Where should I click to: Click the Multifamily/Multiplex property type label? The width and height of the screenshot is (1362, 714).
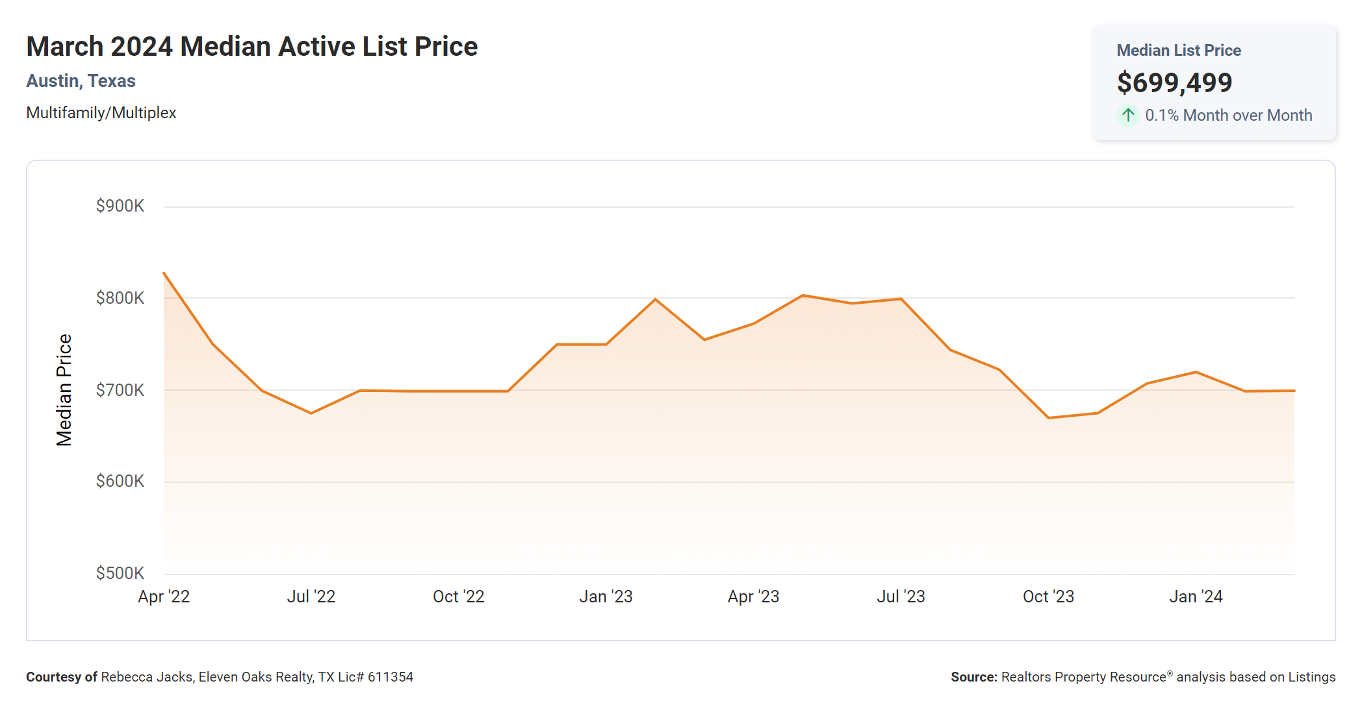[x=101, y=112]
